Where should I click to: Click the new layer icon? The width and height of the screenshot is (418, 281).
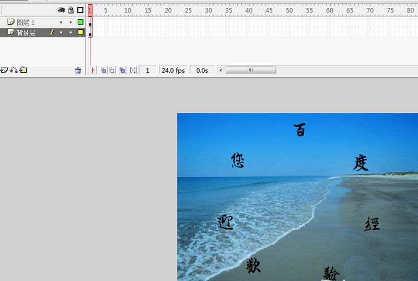click(4, 70)
